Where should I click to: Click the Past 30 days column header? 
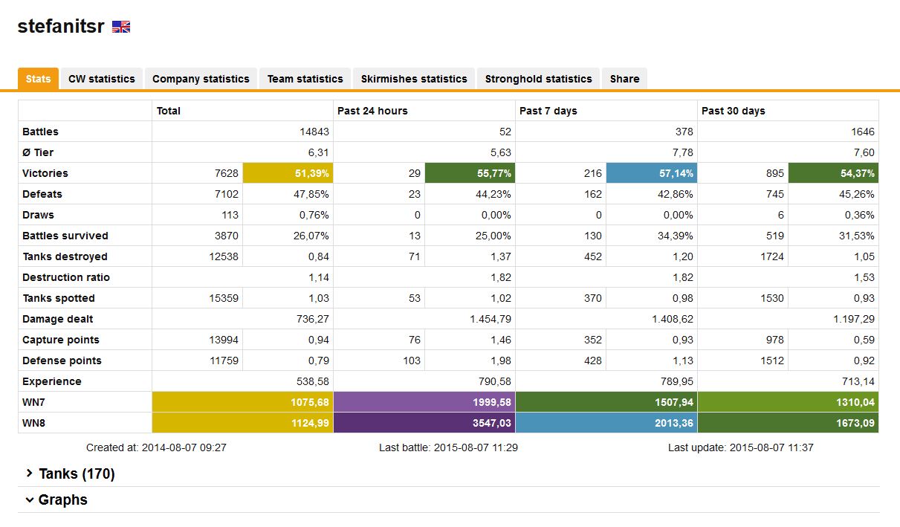[x=734, y=111]
